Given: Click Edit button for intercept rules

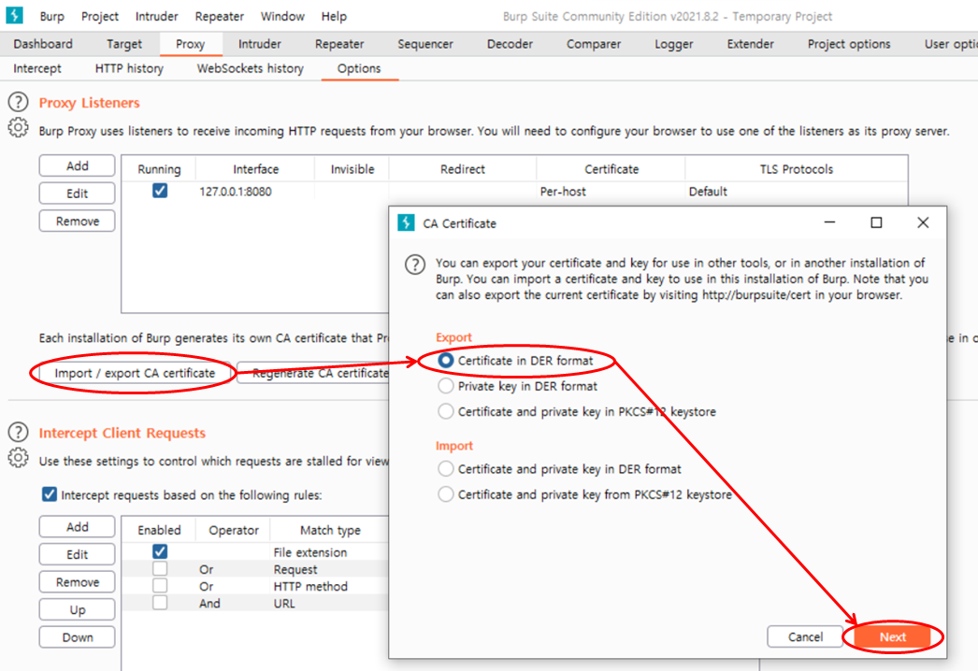Looking at the screenshot, I should [x=78, y=554].
